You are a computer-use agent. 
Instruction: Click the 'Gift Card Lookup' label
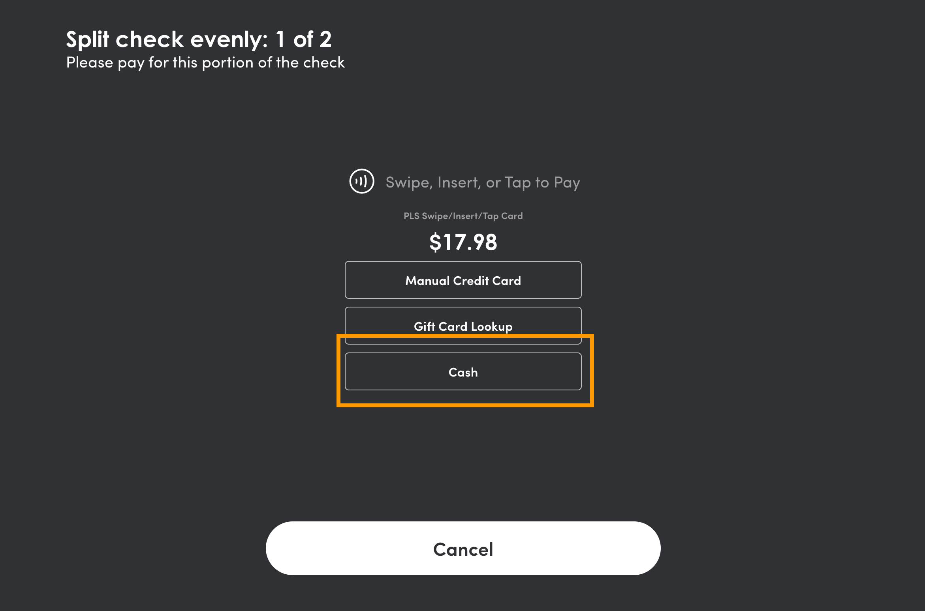pos(463,326)
